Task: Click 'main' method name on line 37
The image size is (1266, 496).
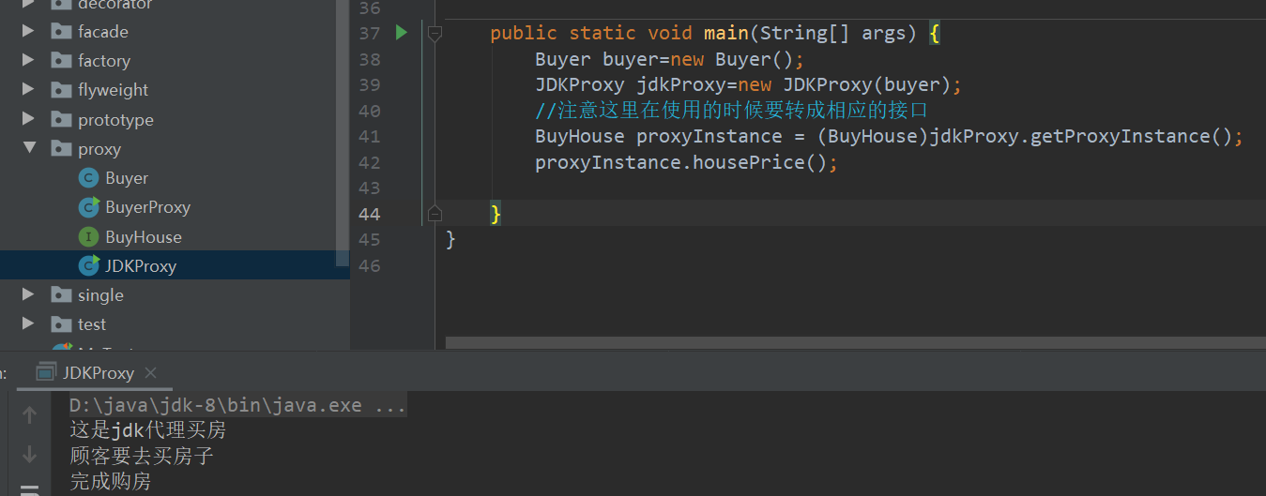Action: tap(725, 33)
